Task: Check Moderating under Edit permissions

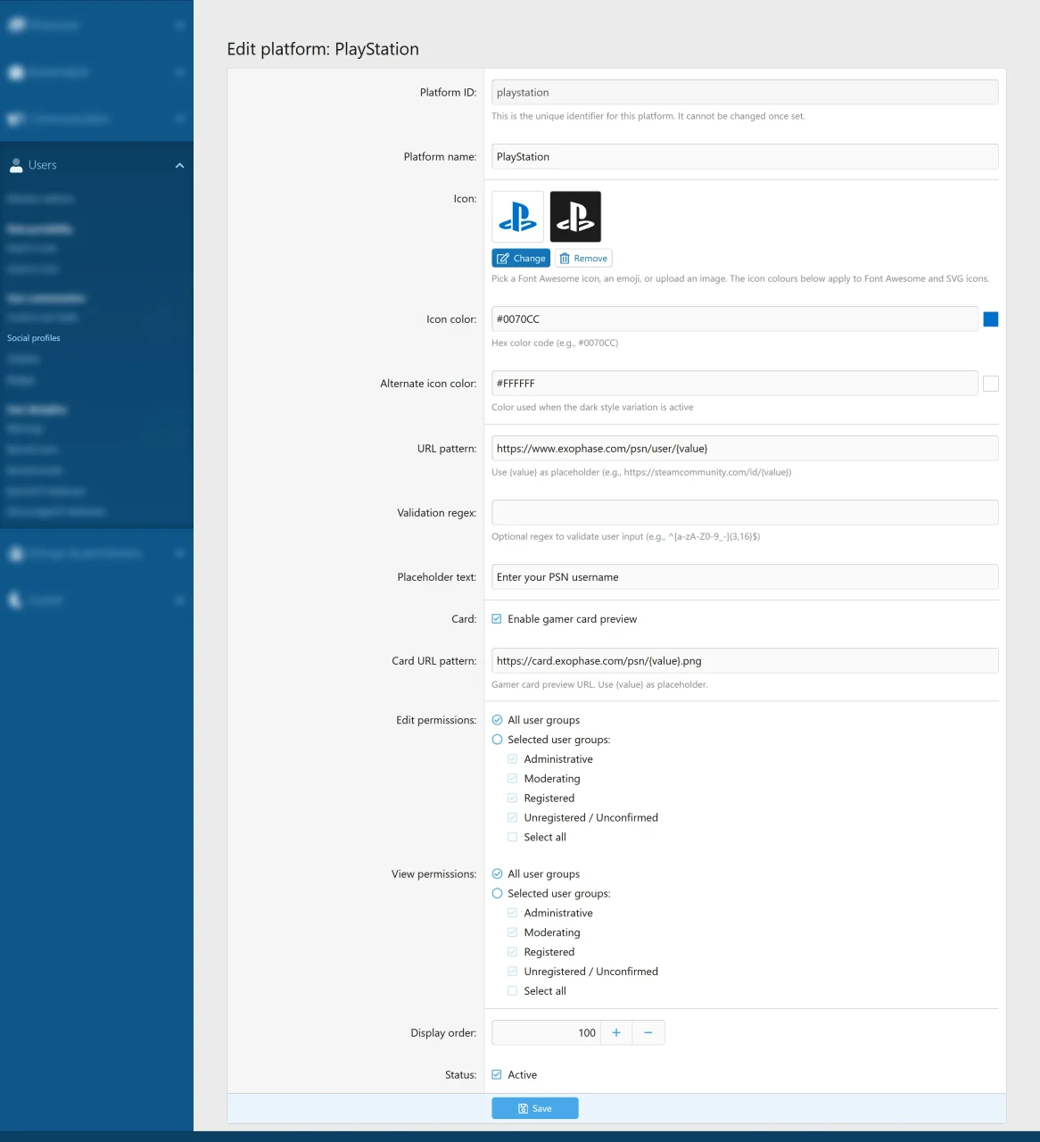Action: (513, 779)
